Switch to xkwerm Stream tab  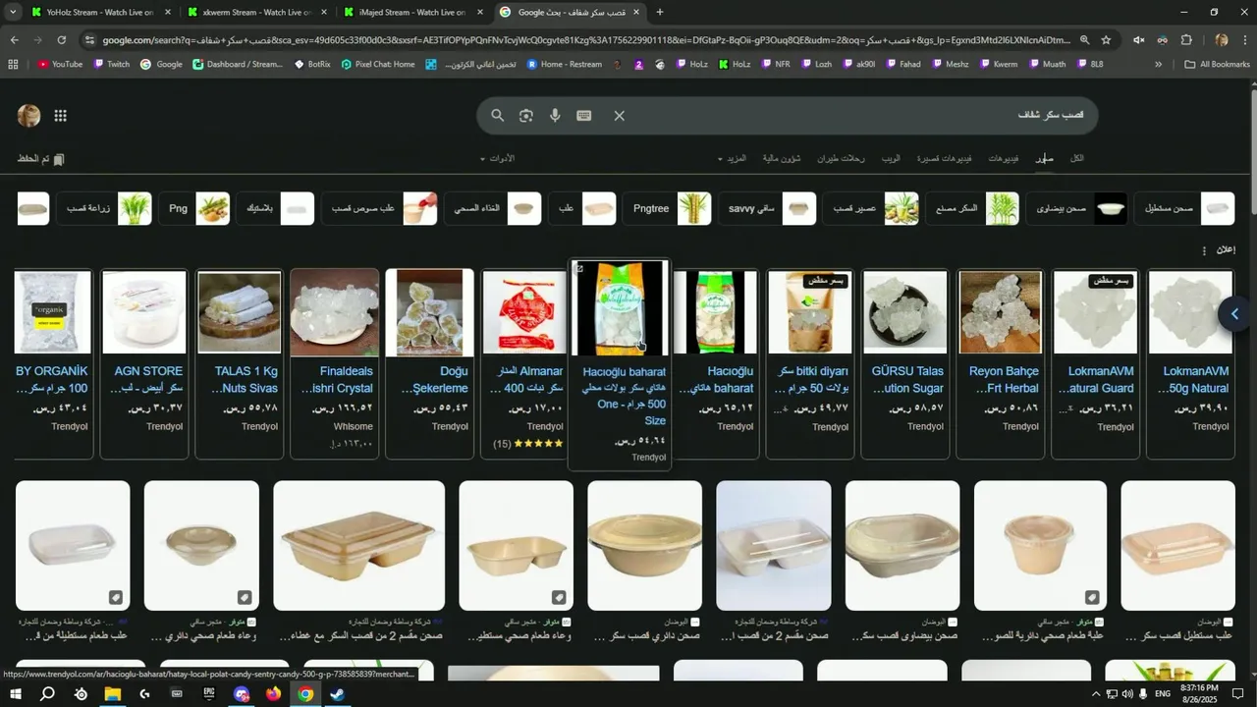257,12
